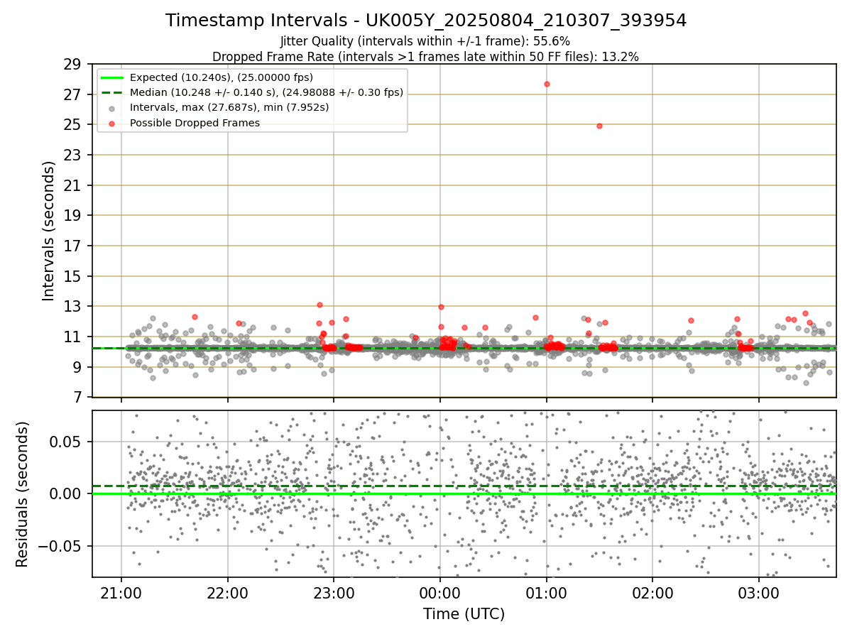Click the '11' y-axis tick label
This screenshot has width=852, height=639.
point(72,337)
